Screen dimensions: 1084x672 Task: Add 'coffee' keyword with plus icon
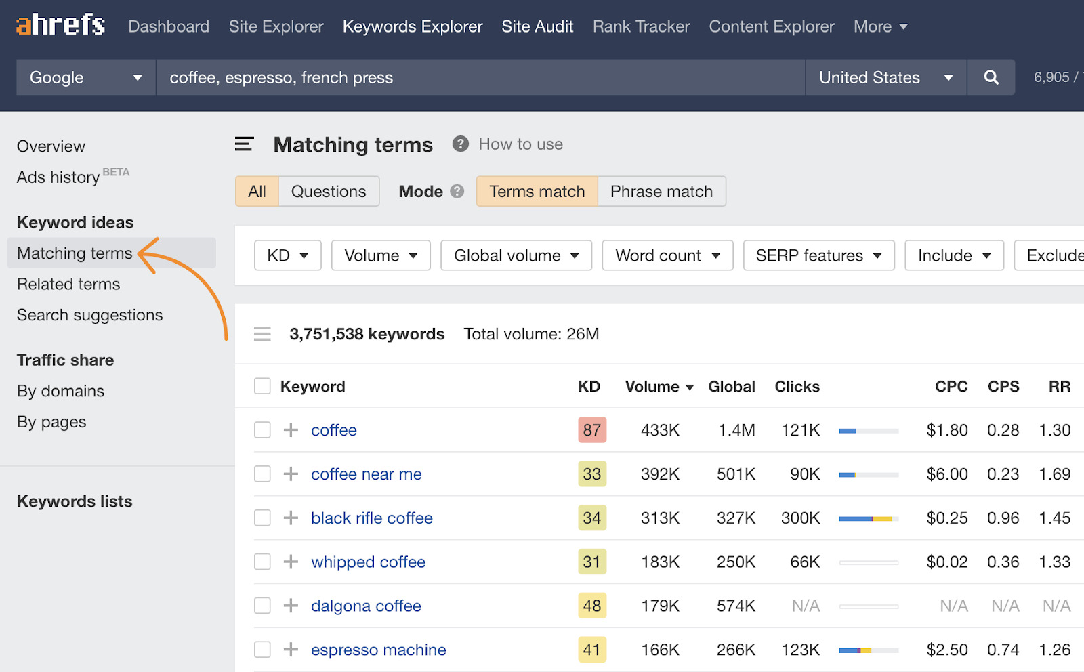tap(291, 430)
